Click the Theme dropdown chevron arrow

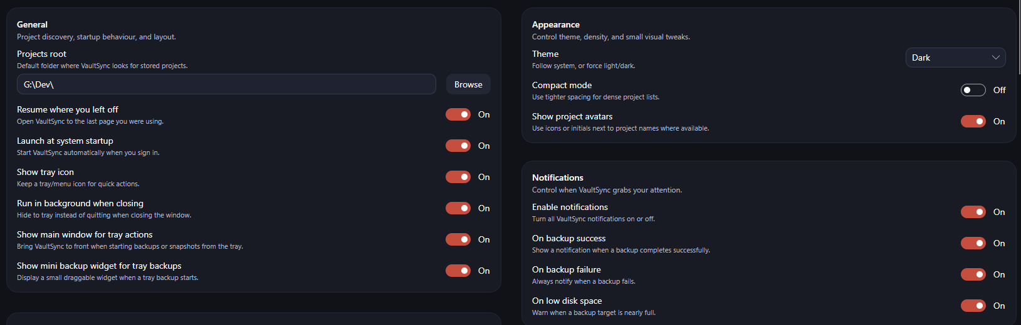(x=995, y=57)
